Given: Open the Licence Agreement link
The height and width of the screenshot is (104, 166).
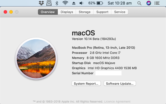Looking at the screenshot, I should click(x=117, y=101).
